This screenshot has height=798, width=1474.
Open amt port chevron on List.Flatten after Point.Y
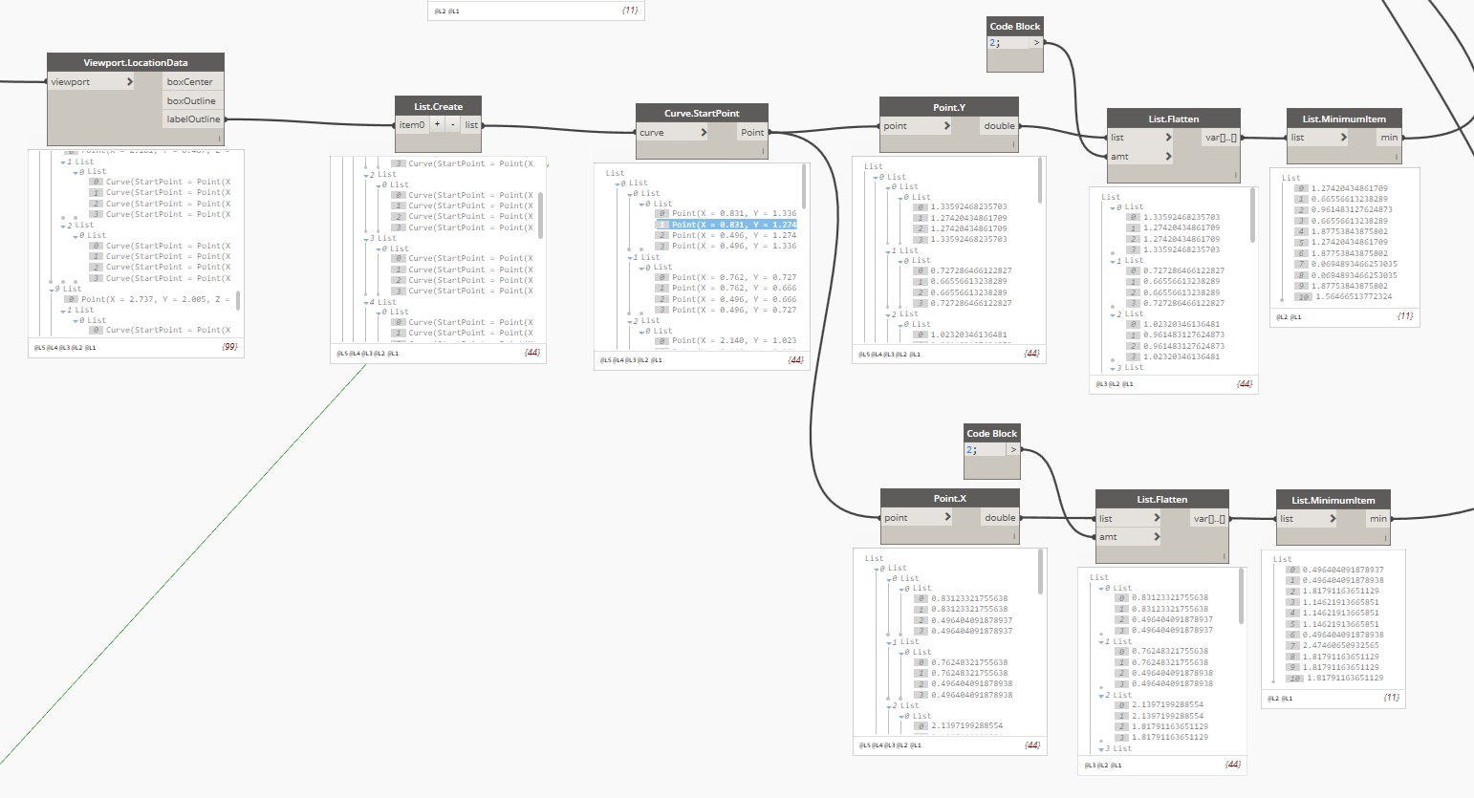1168,157
